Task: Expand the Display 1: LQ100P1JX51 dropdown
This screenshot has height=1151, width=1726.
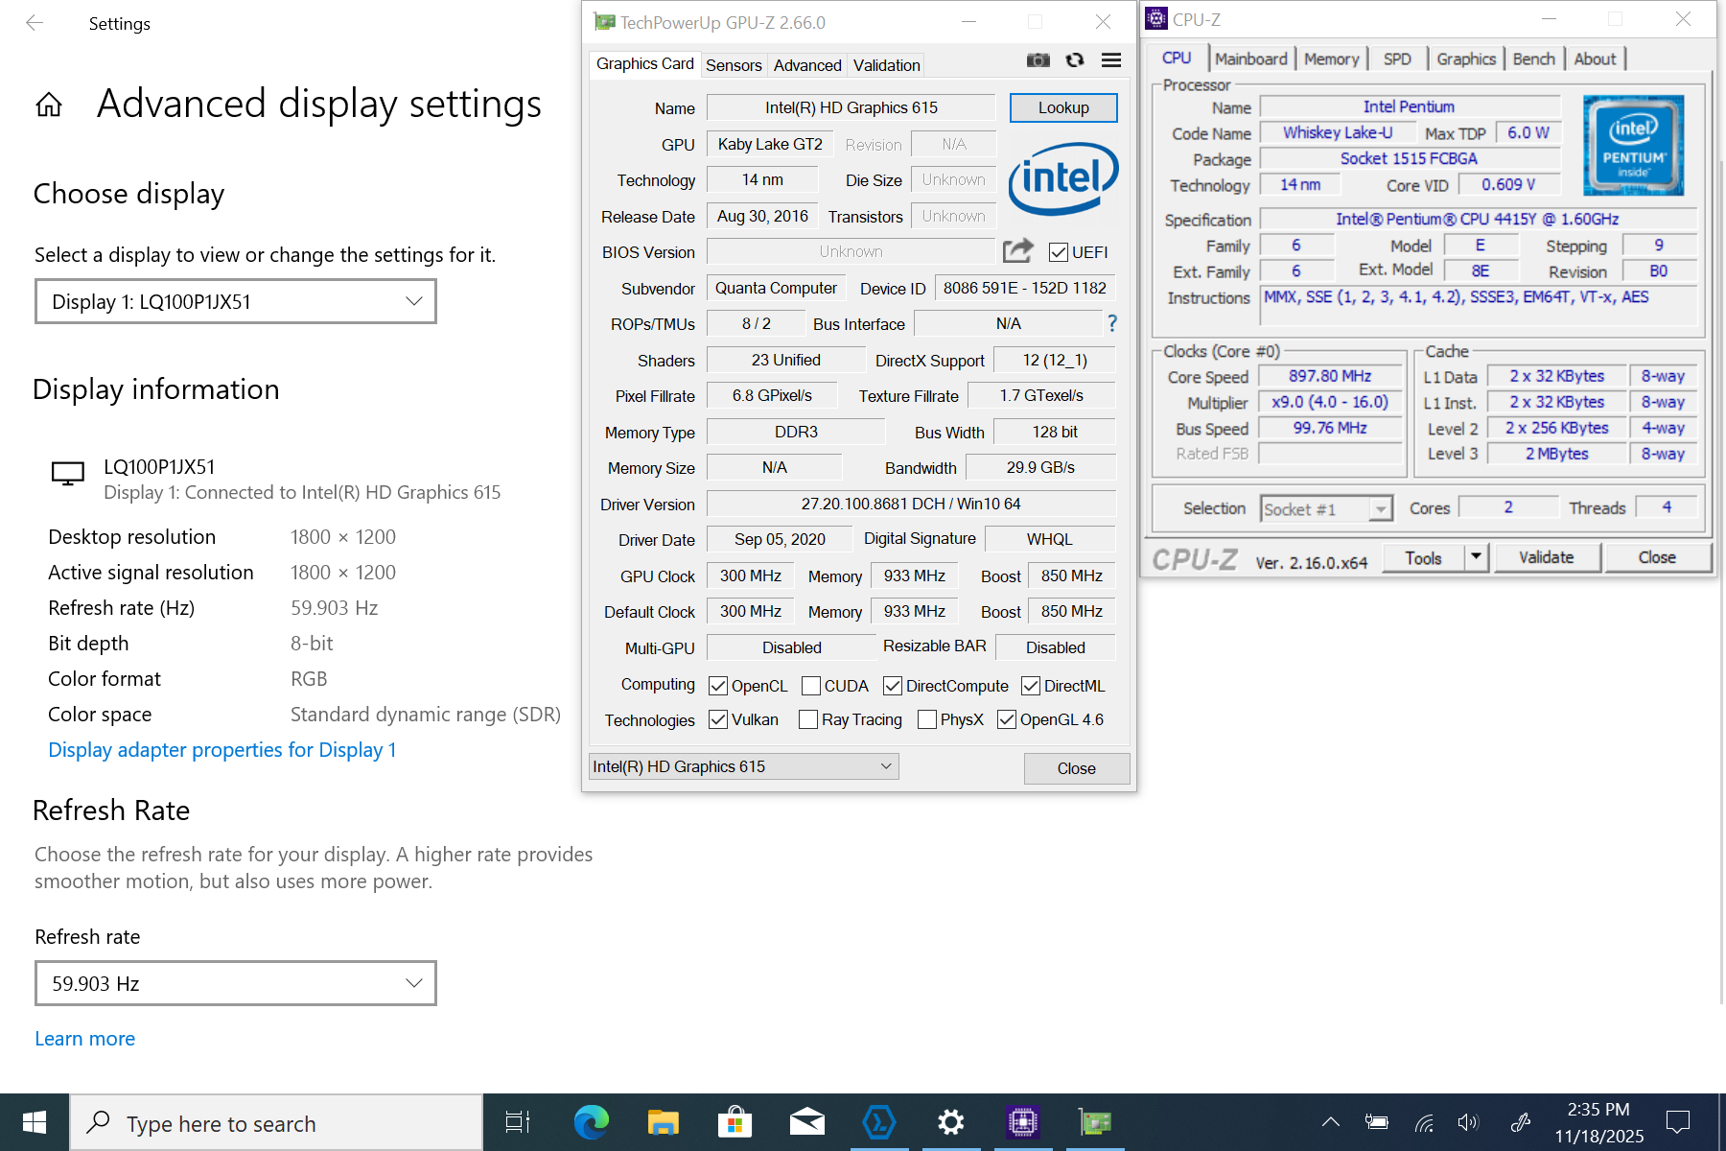Action: click(x=236, y=301)
